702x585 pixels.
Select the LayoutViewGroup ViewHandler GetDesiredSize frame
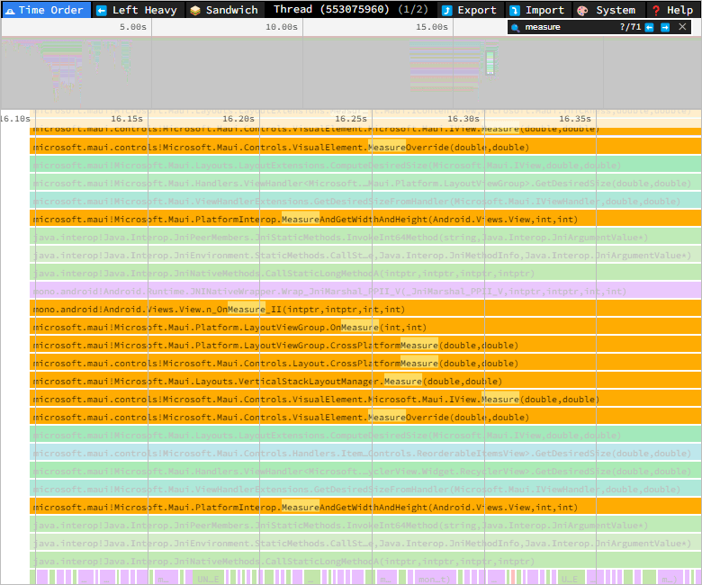[x=365, y=183]
